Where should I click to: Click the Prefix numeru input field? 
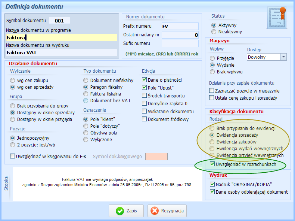(x=180, y=26)
